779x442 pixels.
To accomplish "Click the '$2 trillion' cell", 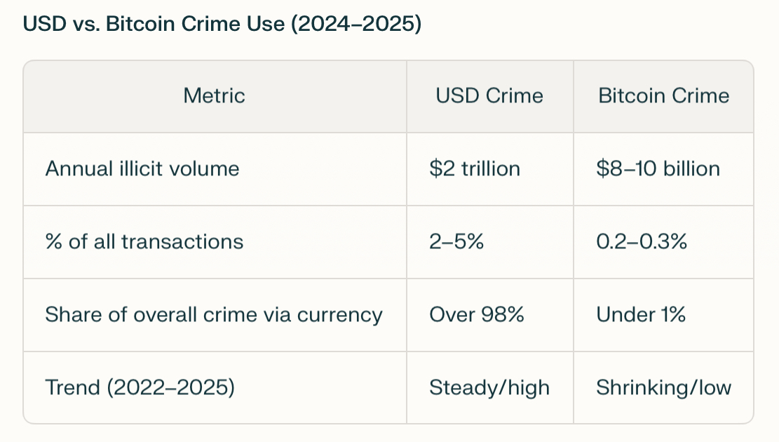I will point(475,168).
